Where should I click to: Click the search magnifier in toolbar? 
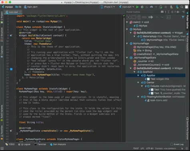(x=182, y=7)
